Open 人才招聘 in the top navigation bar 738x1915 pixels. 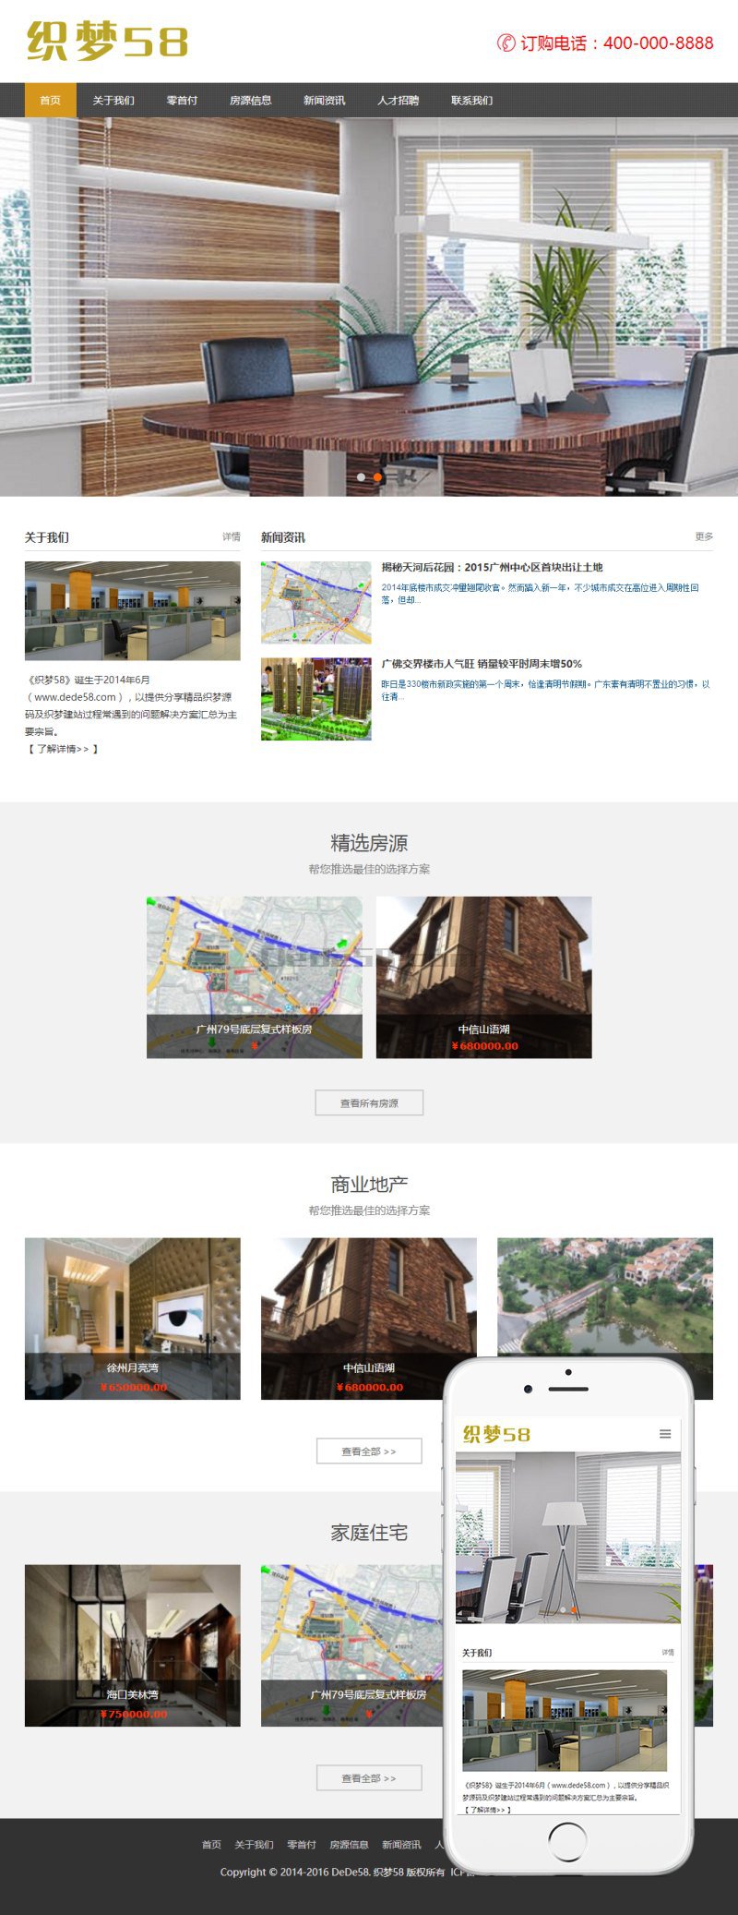click(398, 101)
